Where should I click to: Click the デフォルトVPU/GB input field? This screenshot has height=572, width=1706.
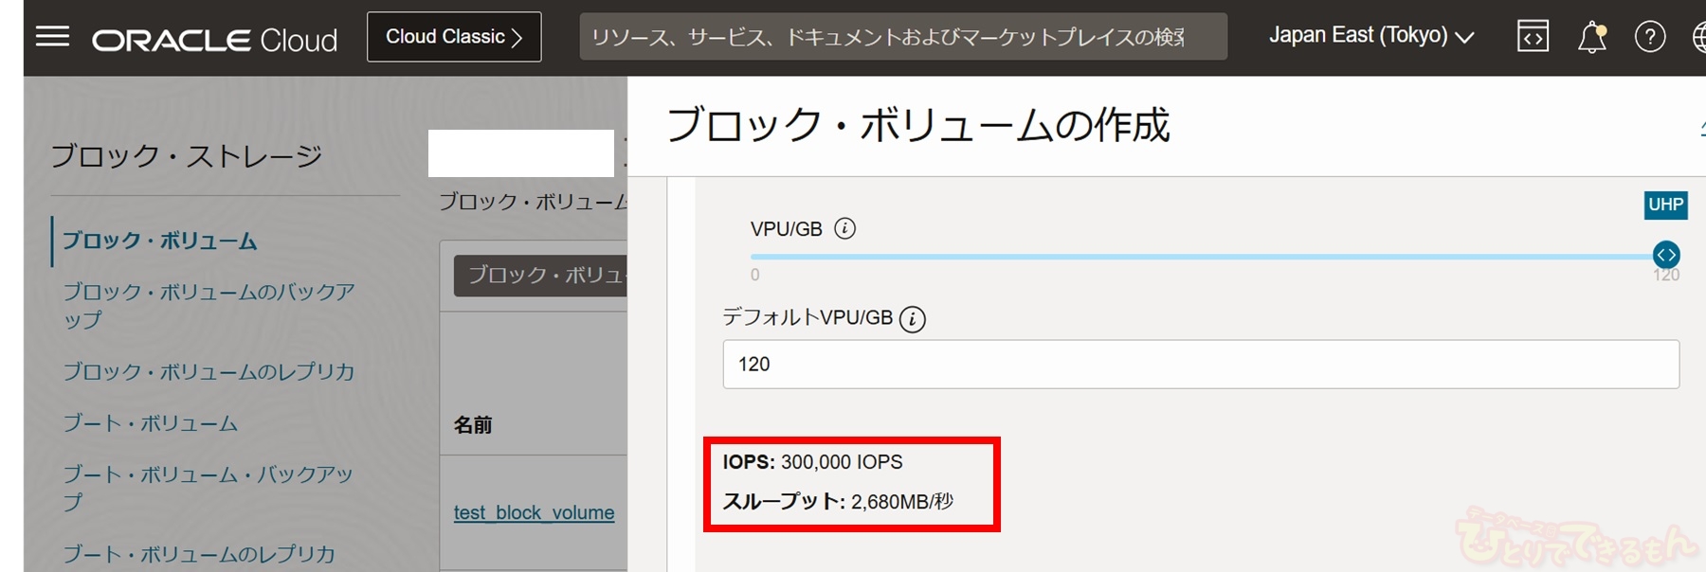1200,364
